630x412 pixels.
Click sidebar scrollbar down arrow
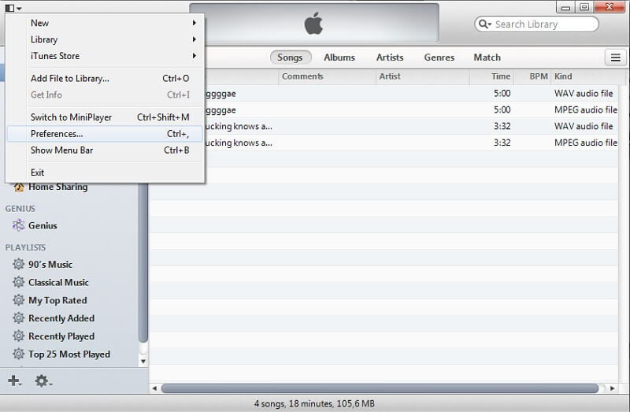[x=143, y=362]
